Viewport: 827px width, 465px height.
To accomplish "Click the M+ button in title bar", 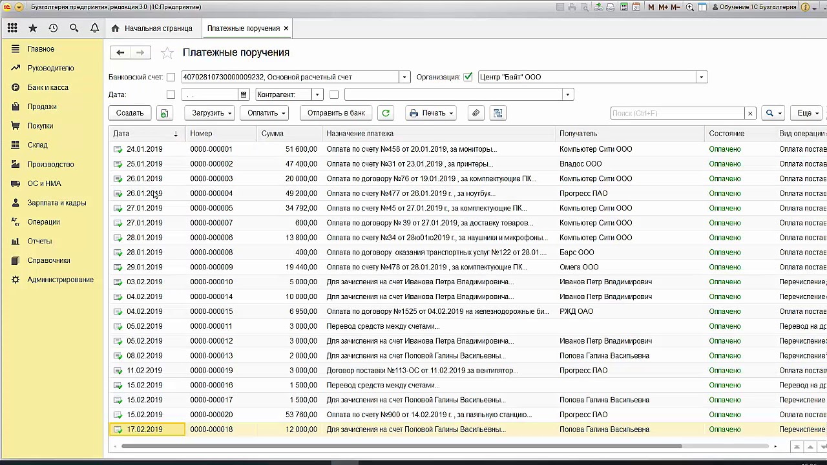I will (x=663, y=7).
